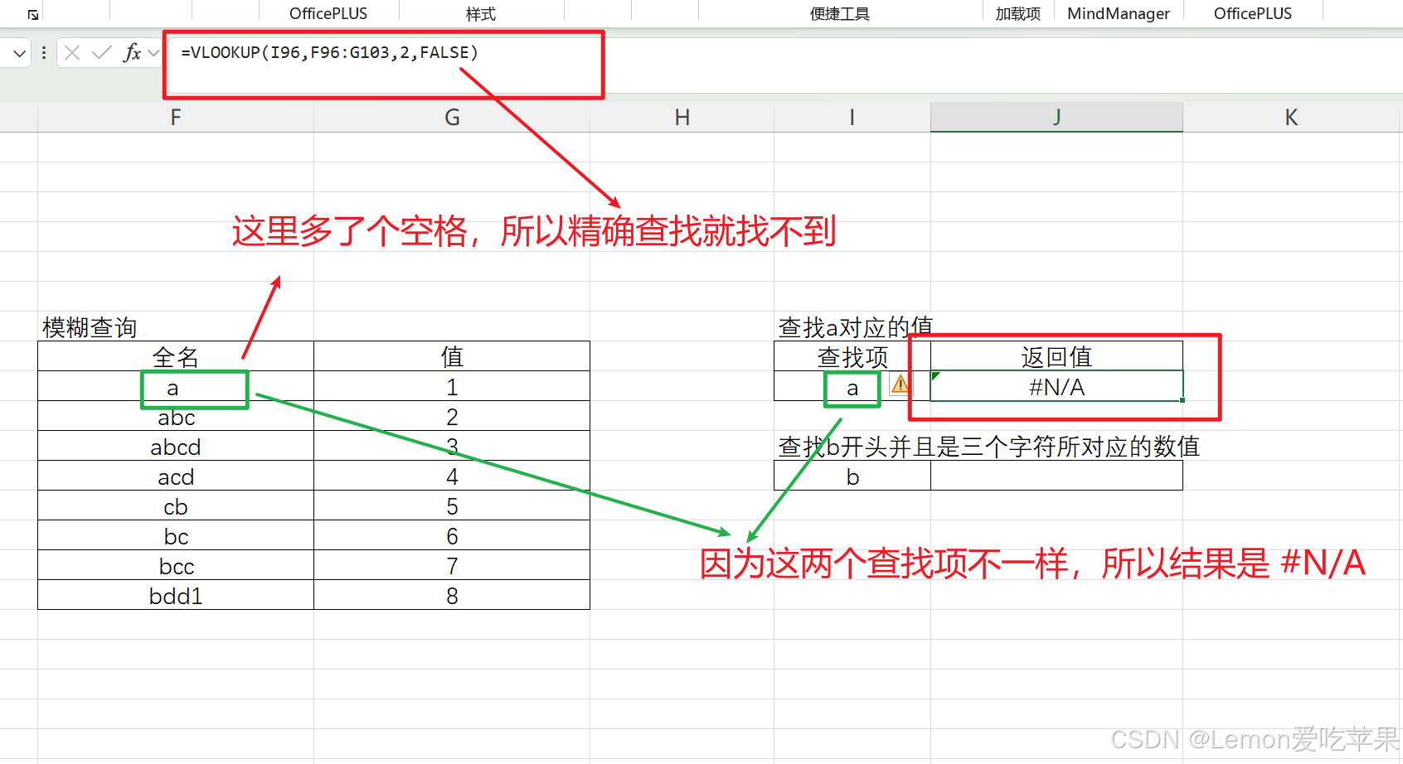Select the value cell containing 6
1403x764 pixels.
tap(452, 535)
